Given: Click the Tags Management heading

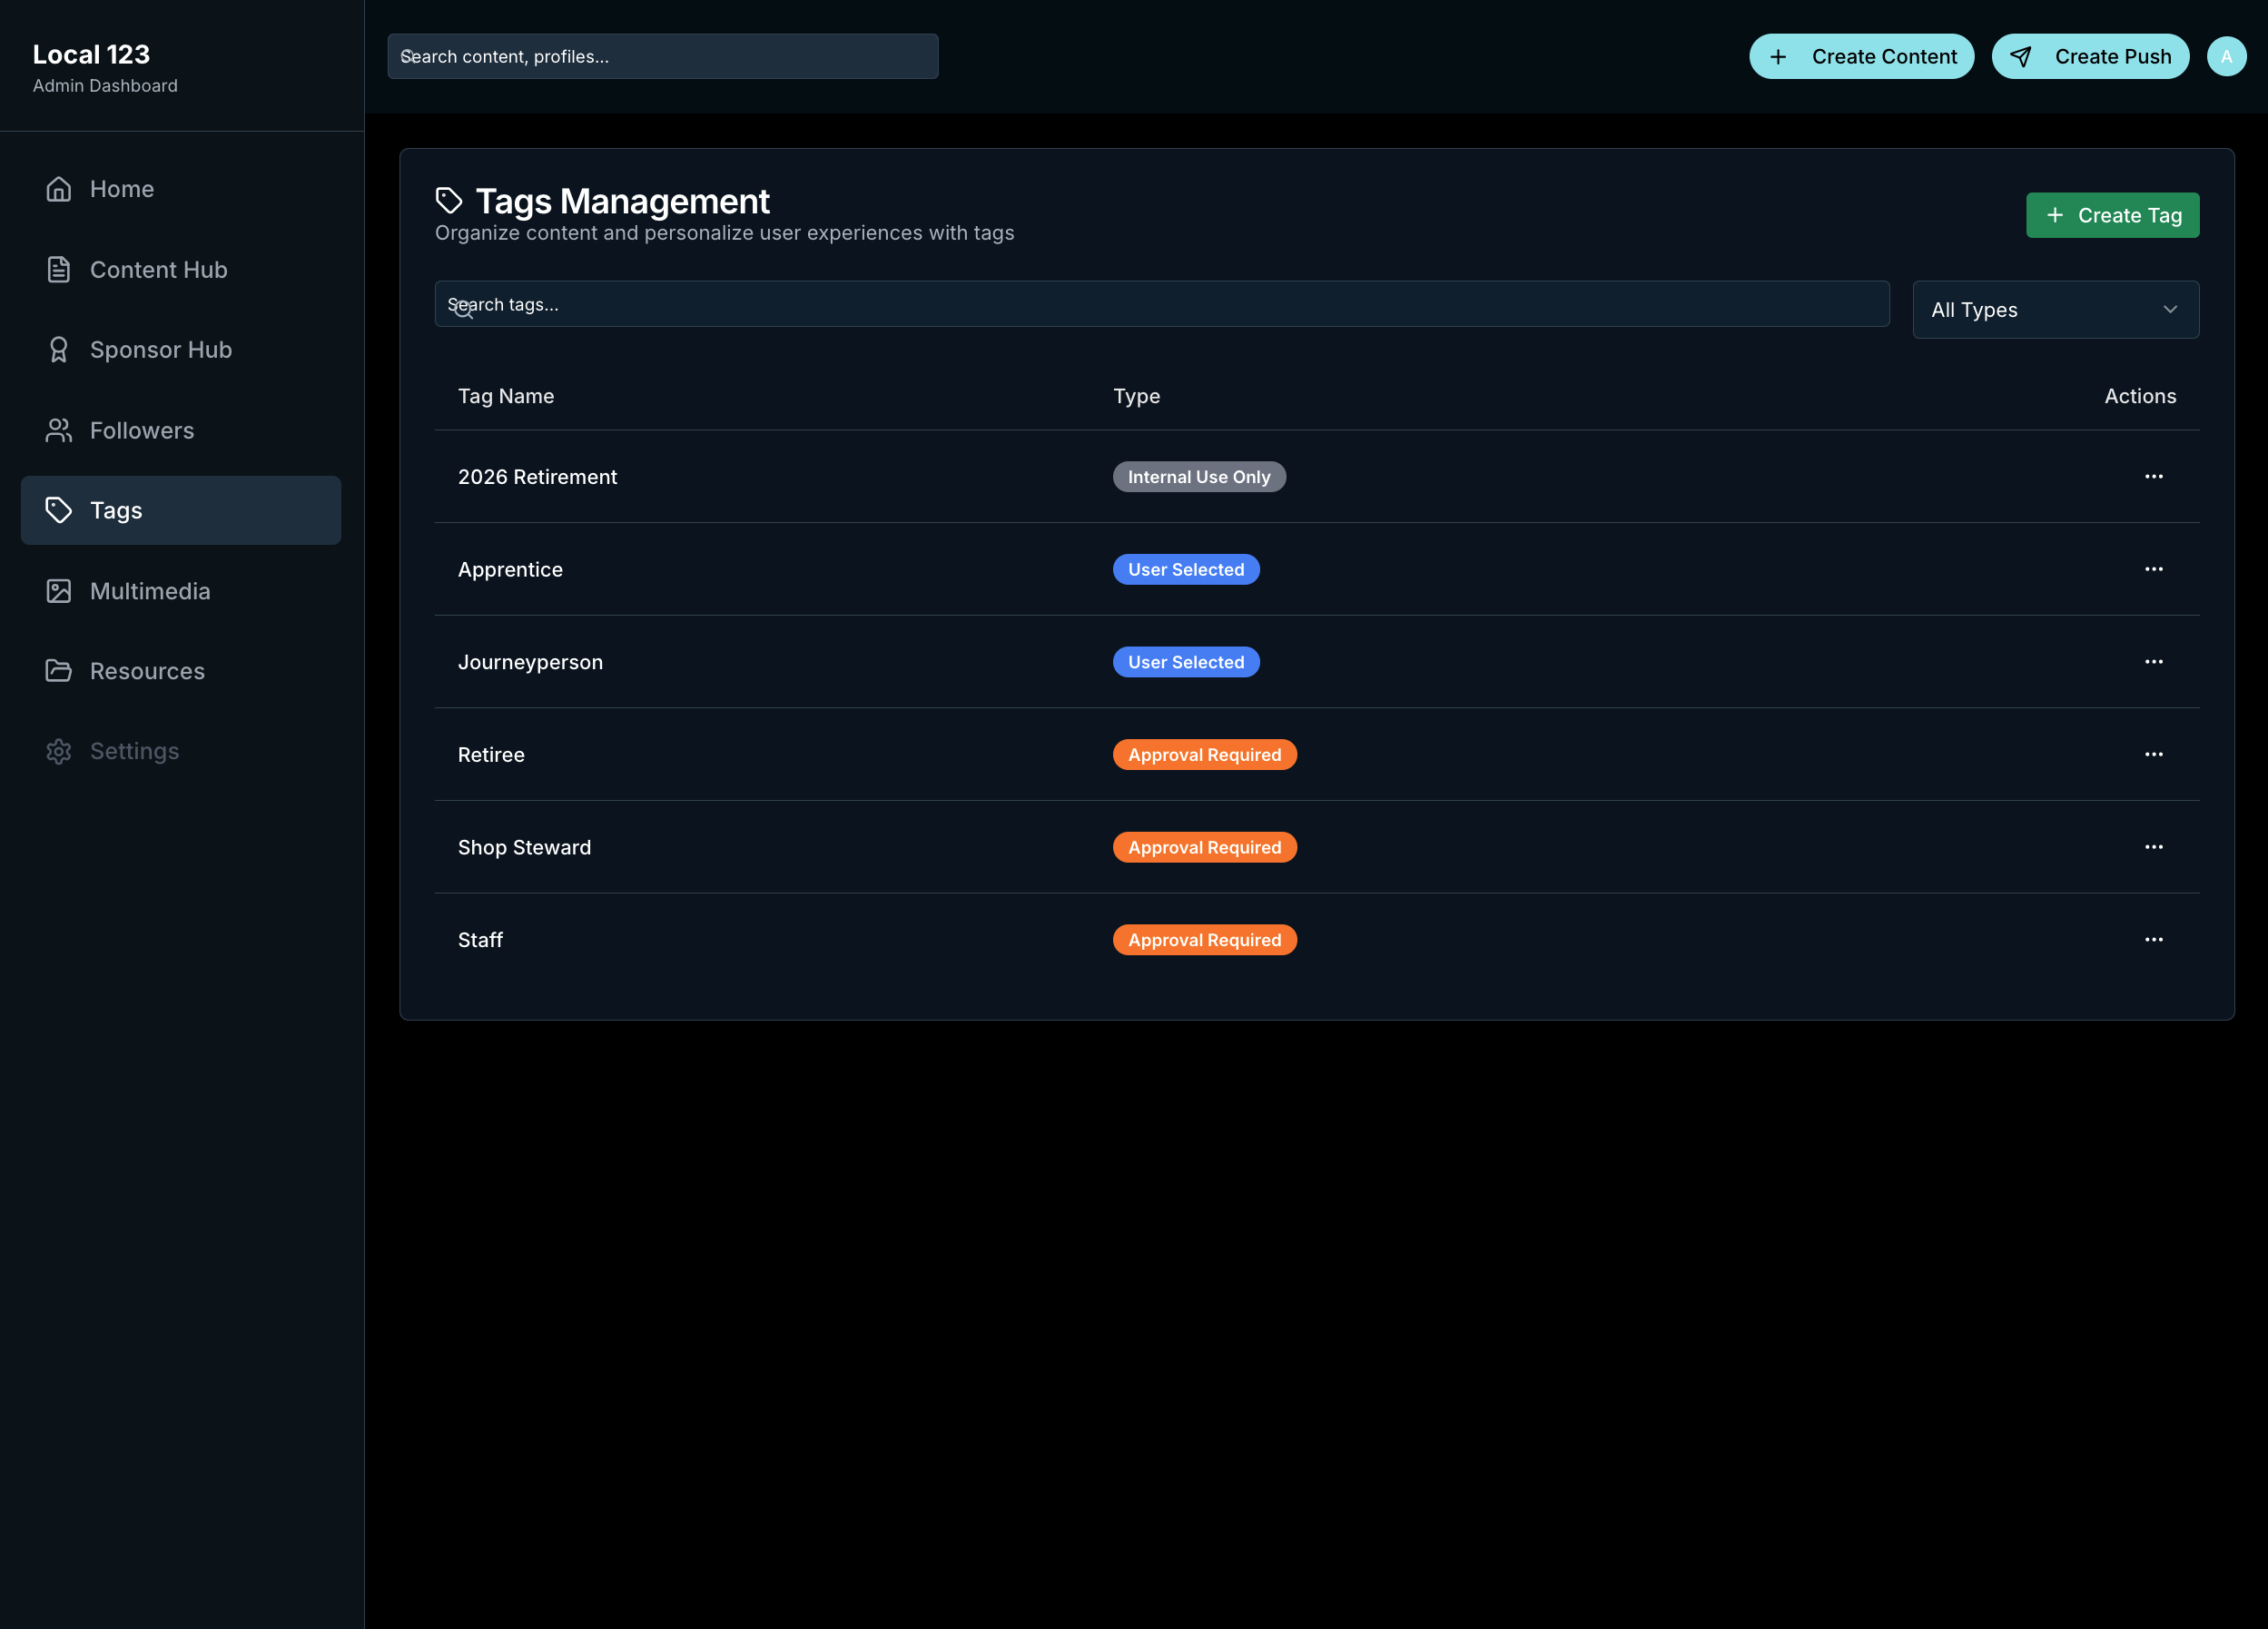Looking at the screenshot, I should click(x=622, y=201).
